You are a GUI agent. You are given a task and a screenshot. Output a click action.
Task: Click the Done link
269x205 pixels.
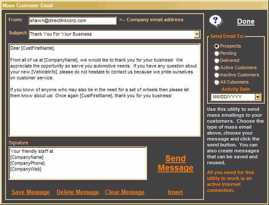click(x=246, y=22)
